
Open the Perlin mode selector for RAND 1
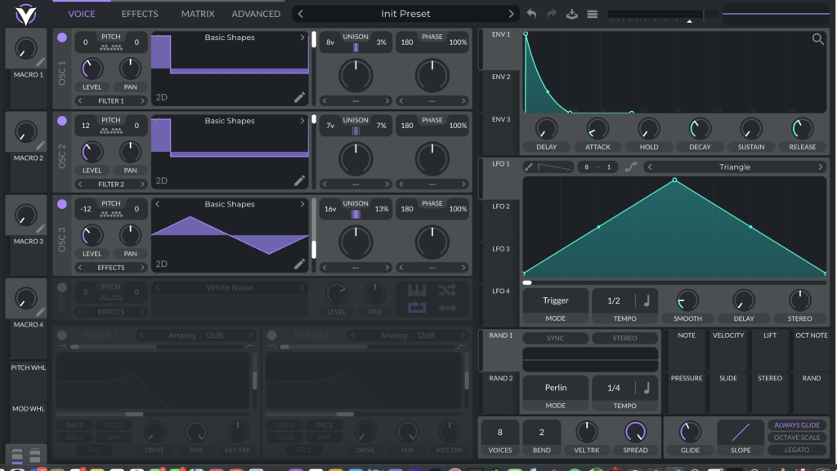pos(555,388)
